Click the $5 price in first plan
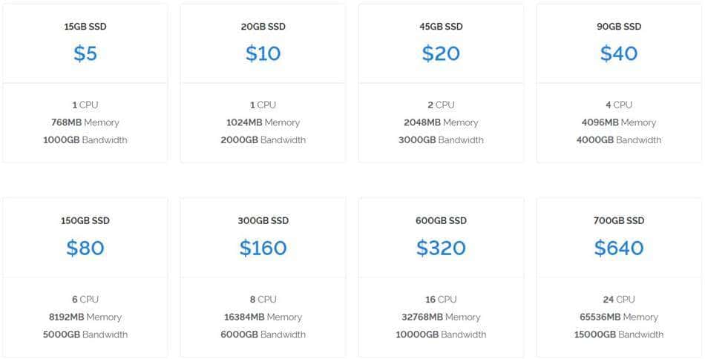Screen dimensions: 705x359 [85, 53]
